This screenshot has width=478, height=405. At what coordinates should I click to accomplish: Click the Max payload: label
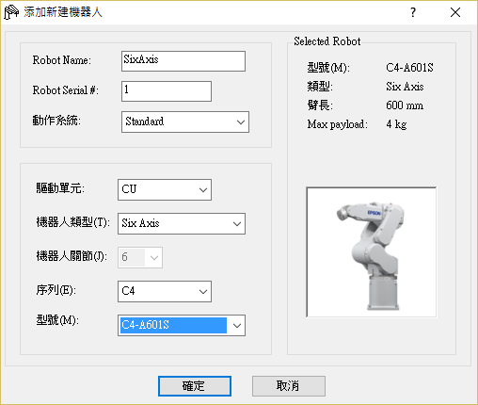click(x=338, y=124)
